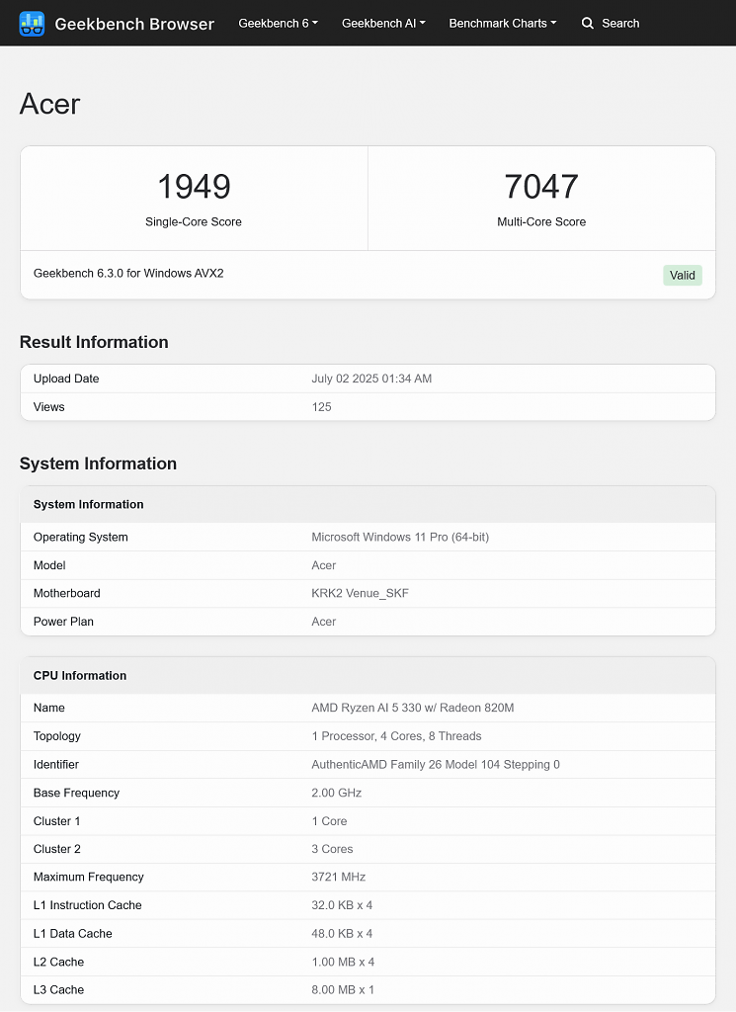Click the Geekbench logo icon
The image size is (736, 1012).
pos(32,24)
